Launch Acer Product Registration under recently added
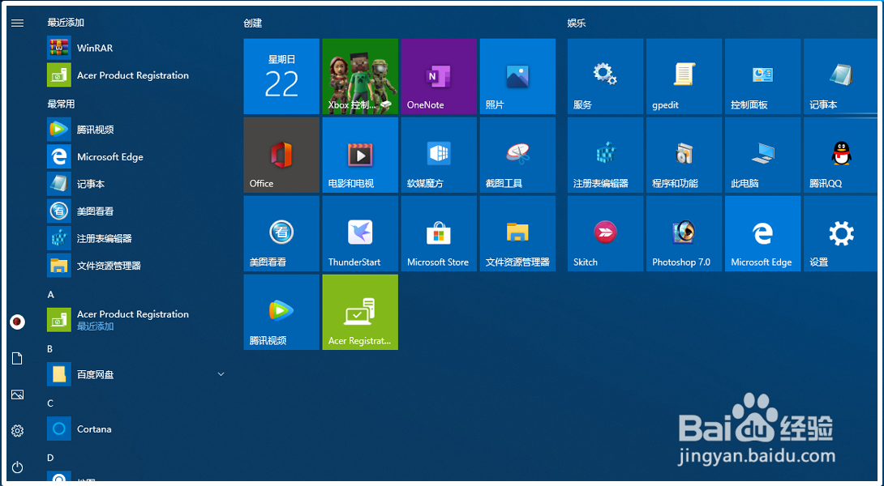 point(136,75)
